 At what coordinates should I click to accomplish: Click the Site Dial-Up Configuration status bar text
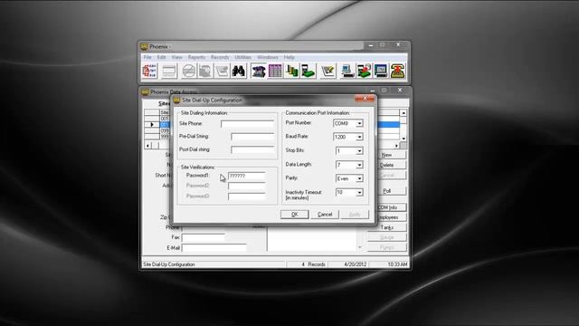[x=169, y=264]
